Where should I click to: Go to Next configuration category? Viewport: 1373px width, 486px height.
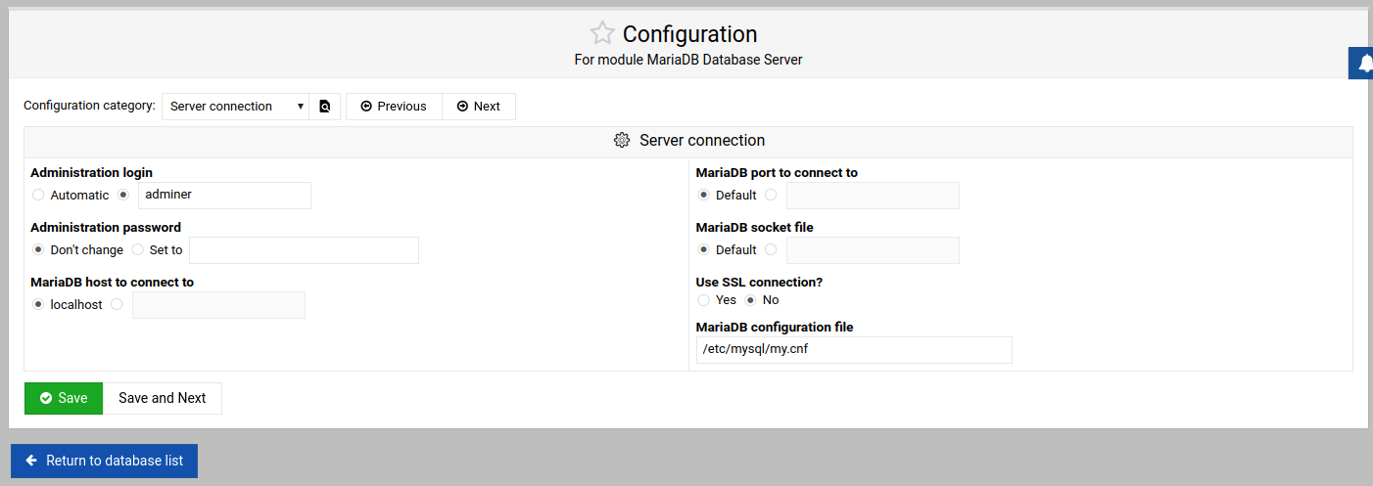click(479, 107)
